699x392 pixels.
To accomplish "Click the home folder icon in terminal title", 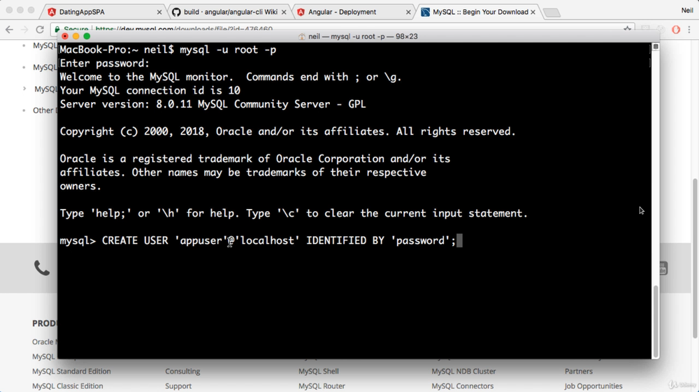I will point(302,36).
